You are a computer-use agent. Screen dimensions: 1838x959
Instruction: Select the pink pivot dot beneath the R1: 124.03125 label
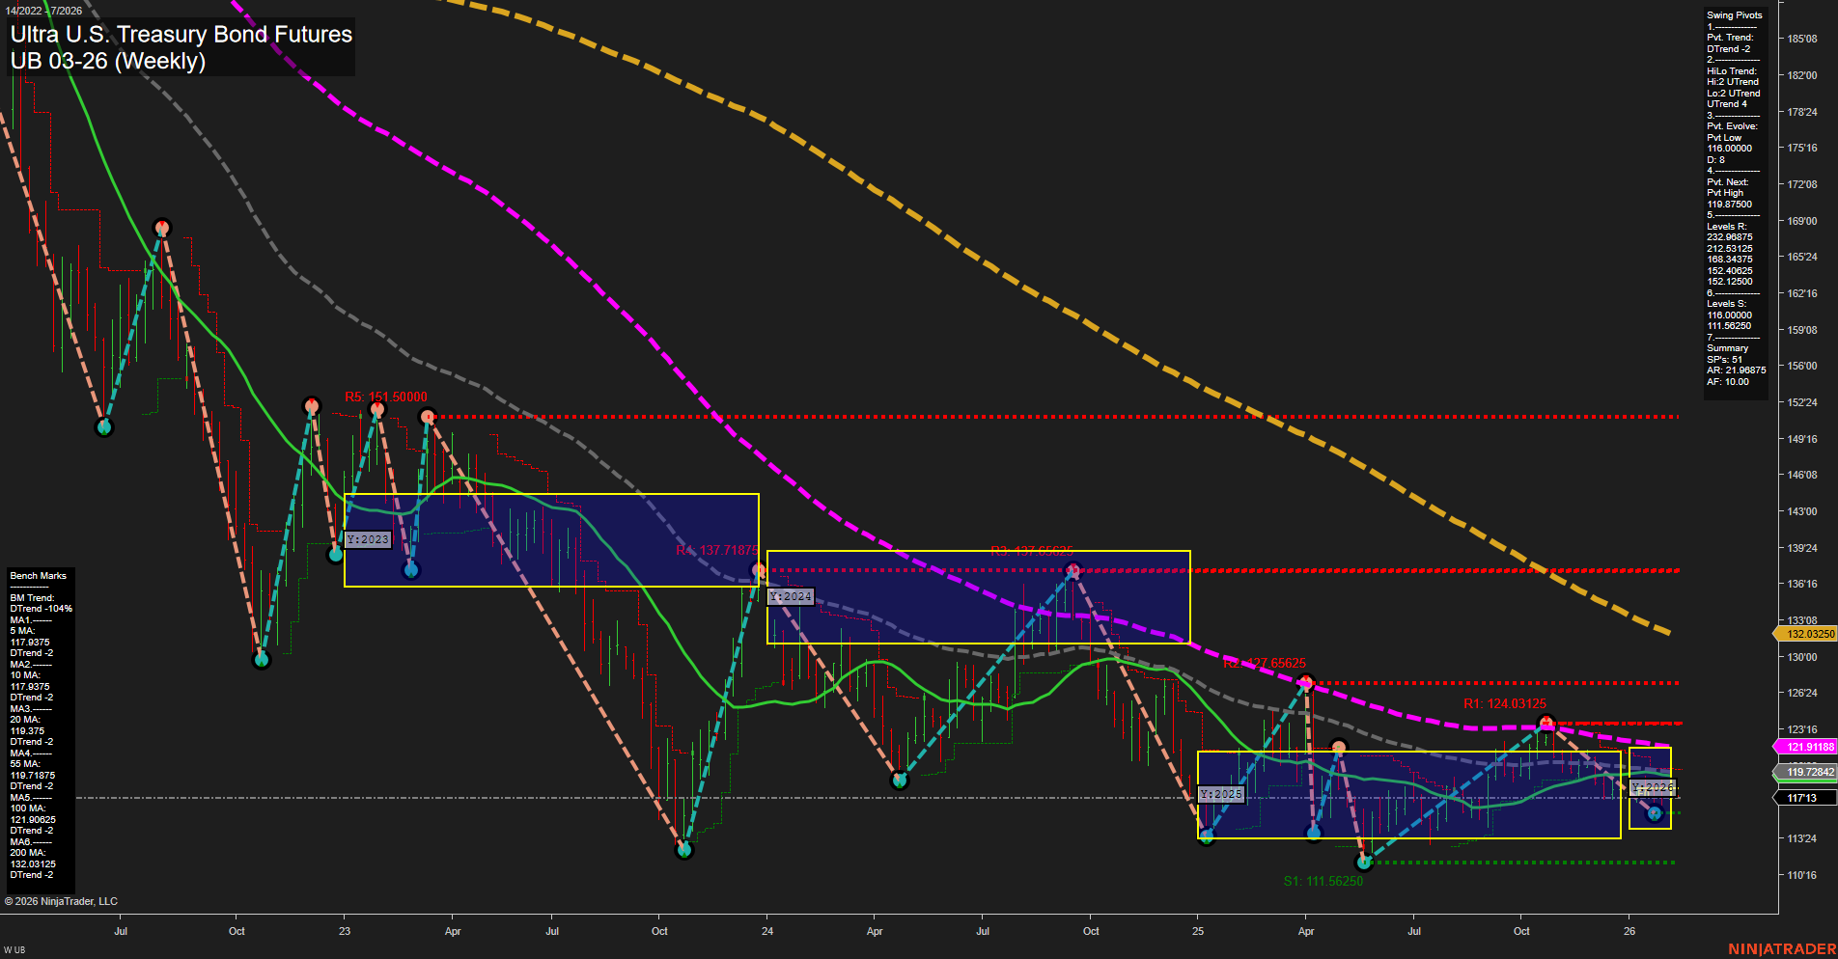1546,723
